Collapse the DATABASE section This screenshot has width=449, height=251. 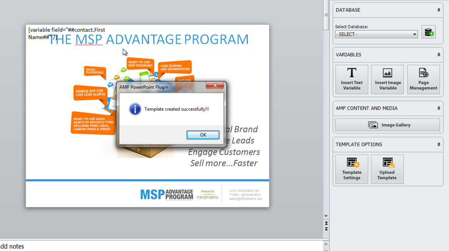coord(439,10)
